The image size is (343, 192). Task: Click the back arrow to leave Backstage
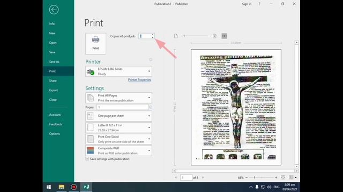(54, 10)
